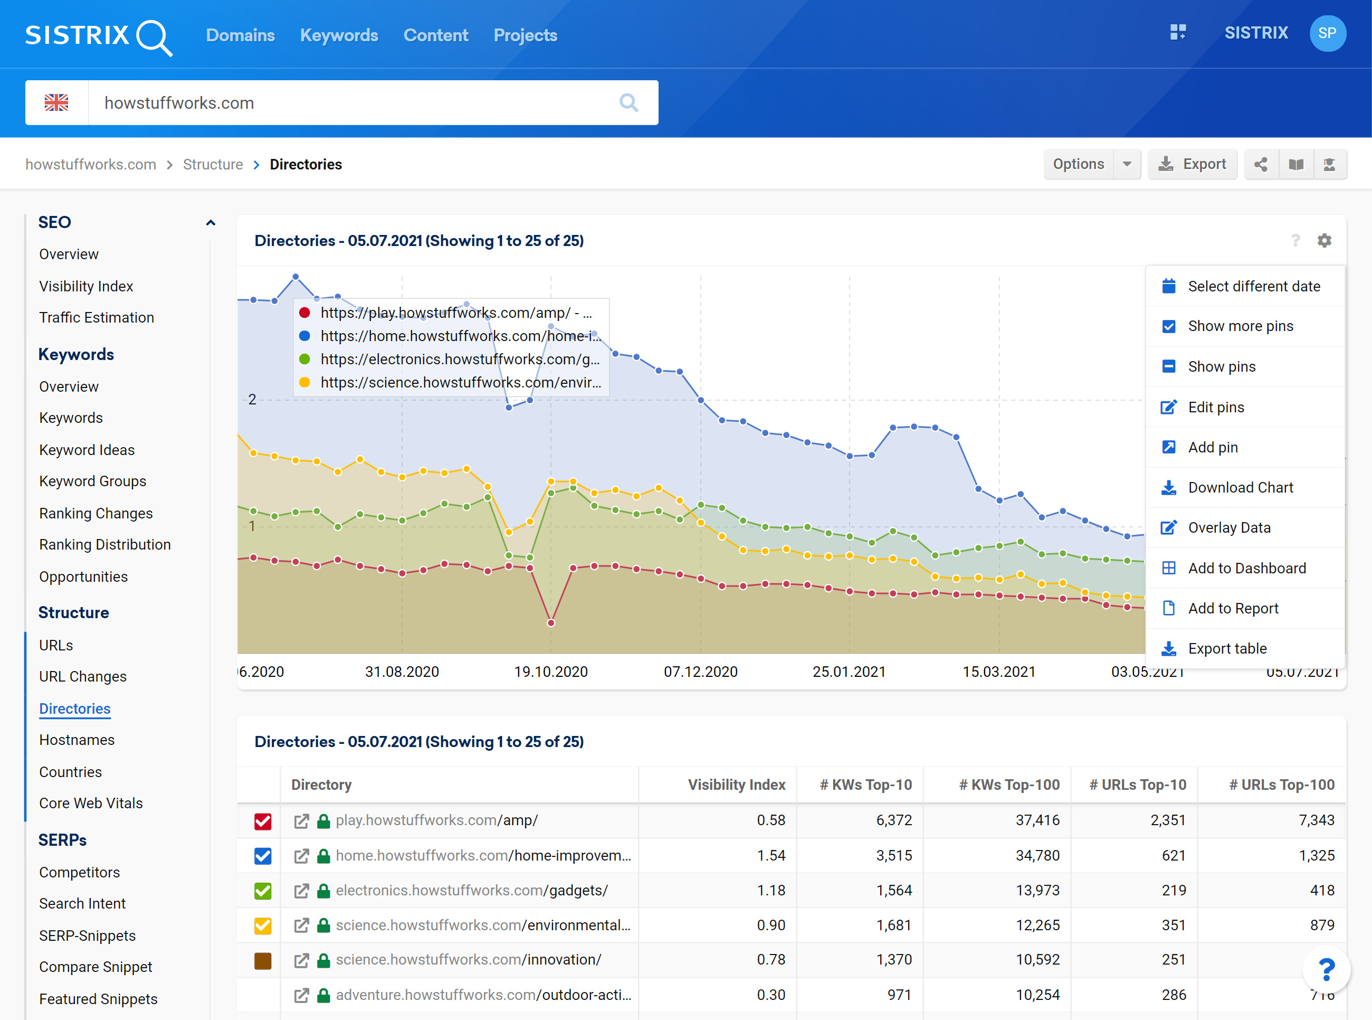Click the Export download icon

click(1166, 164)
